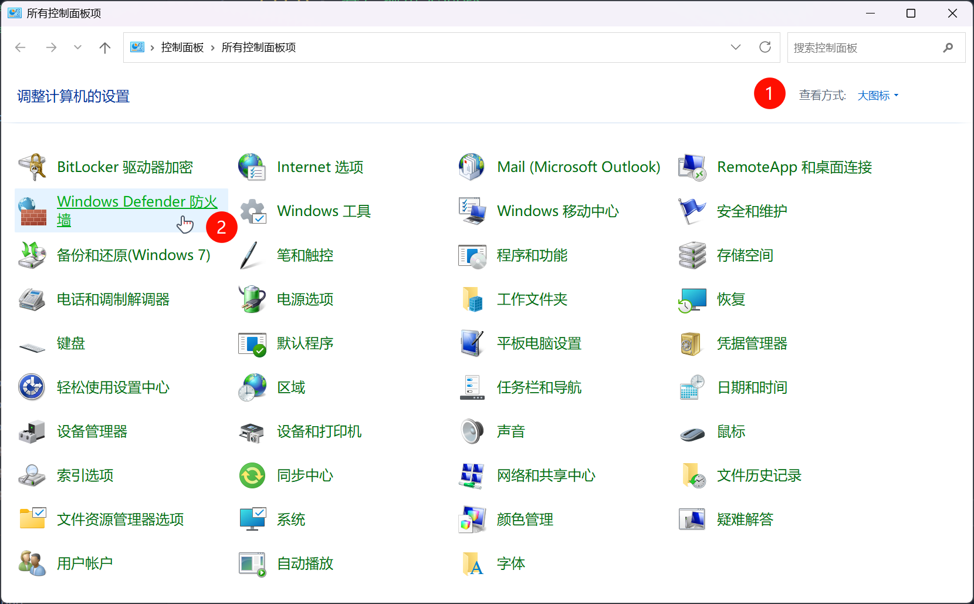Click the Network and Sharing Center icon
This screenshot has width=974, height=604.
(x=472, y=475)
